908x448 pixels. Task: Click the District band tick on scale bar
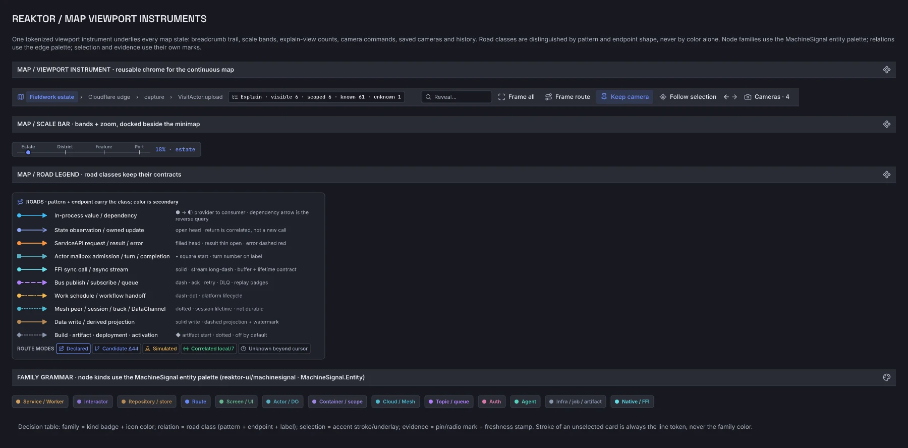(x=65, y=152)
